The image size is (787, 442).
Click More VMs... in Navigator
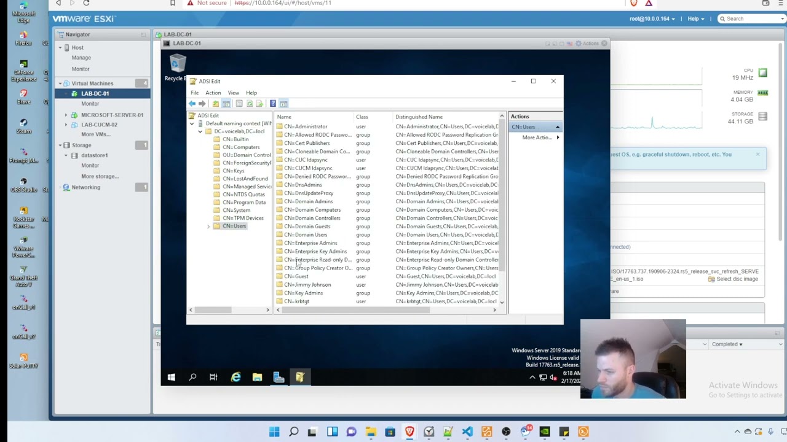coord(95,134)
